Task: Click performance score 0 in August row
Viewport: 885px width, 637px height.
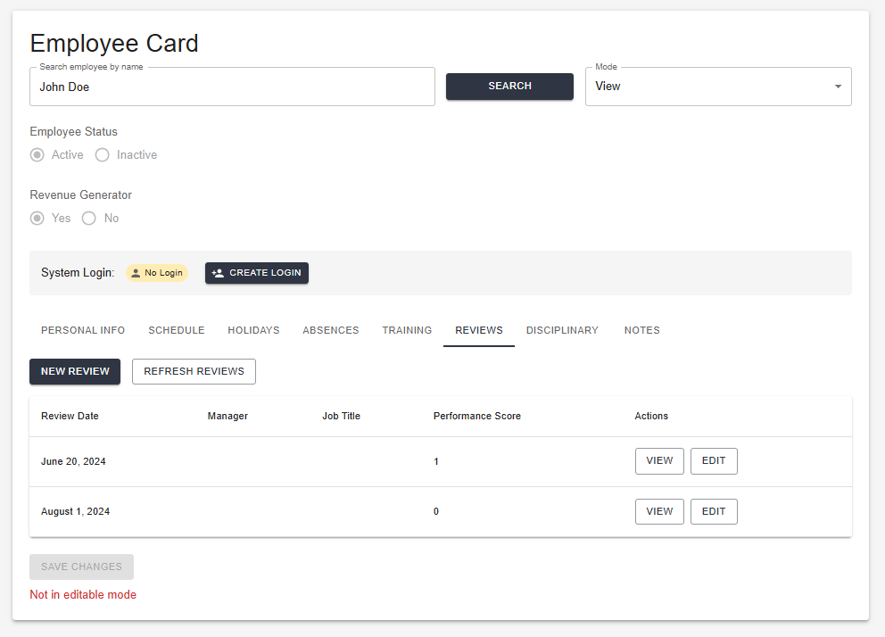Action: pos(436,512)
